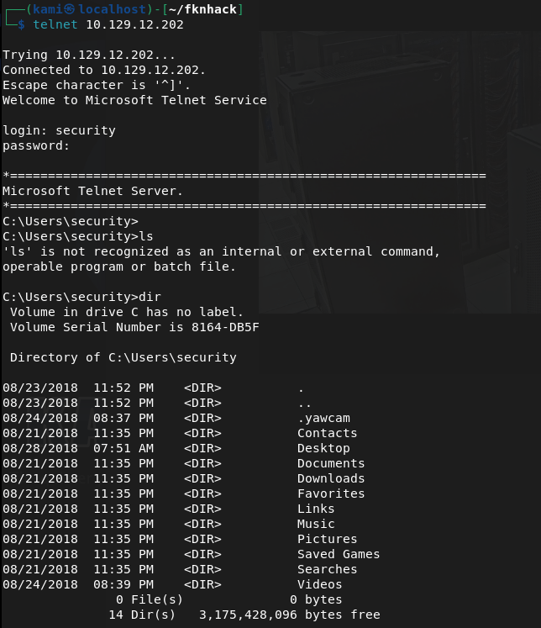This screenshot has height=628, width=541.
Task: Select the .yawcam directory entry
Action: 323,418
